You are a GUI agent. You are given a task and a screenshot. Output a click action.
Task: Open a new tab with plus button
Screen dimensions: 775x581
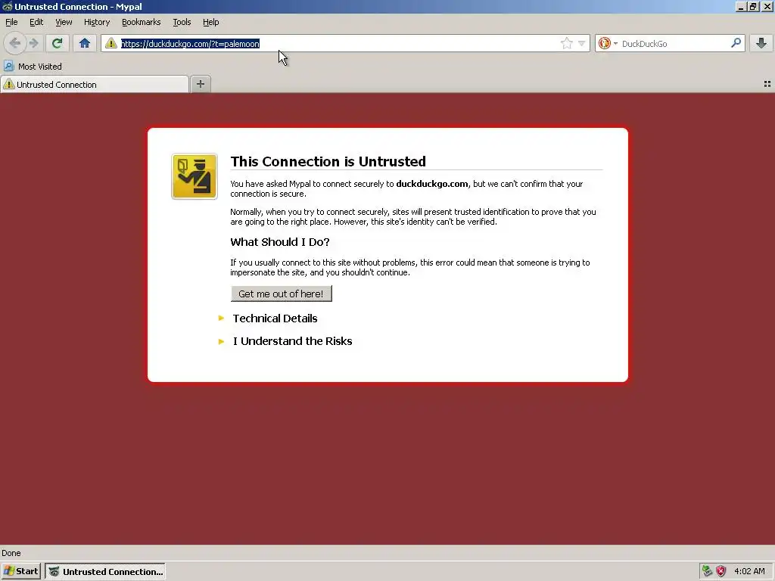200,84
